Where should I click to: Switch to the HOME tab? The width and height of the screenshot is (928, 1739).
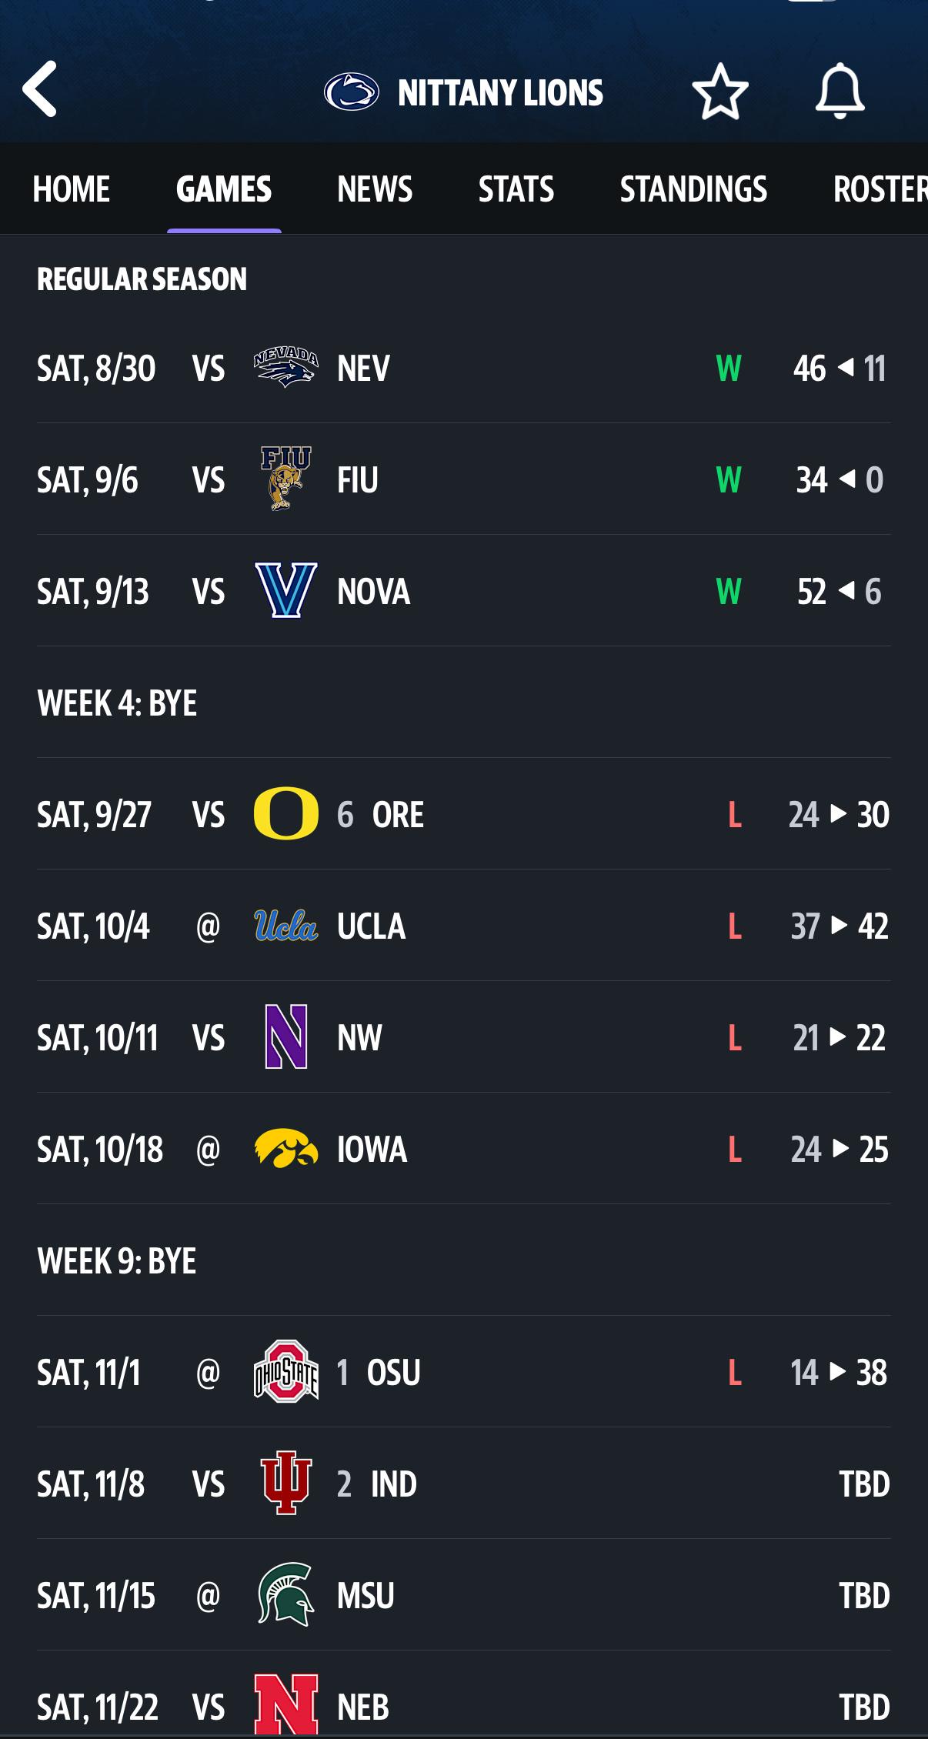point(72,189)
